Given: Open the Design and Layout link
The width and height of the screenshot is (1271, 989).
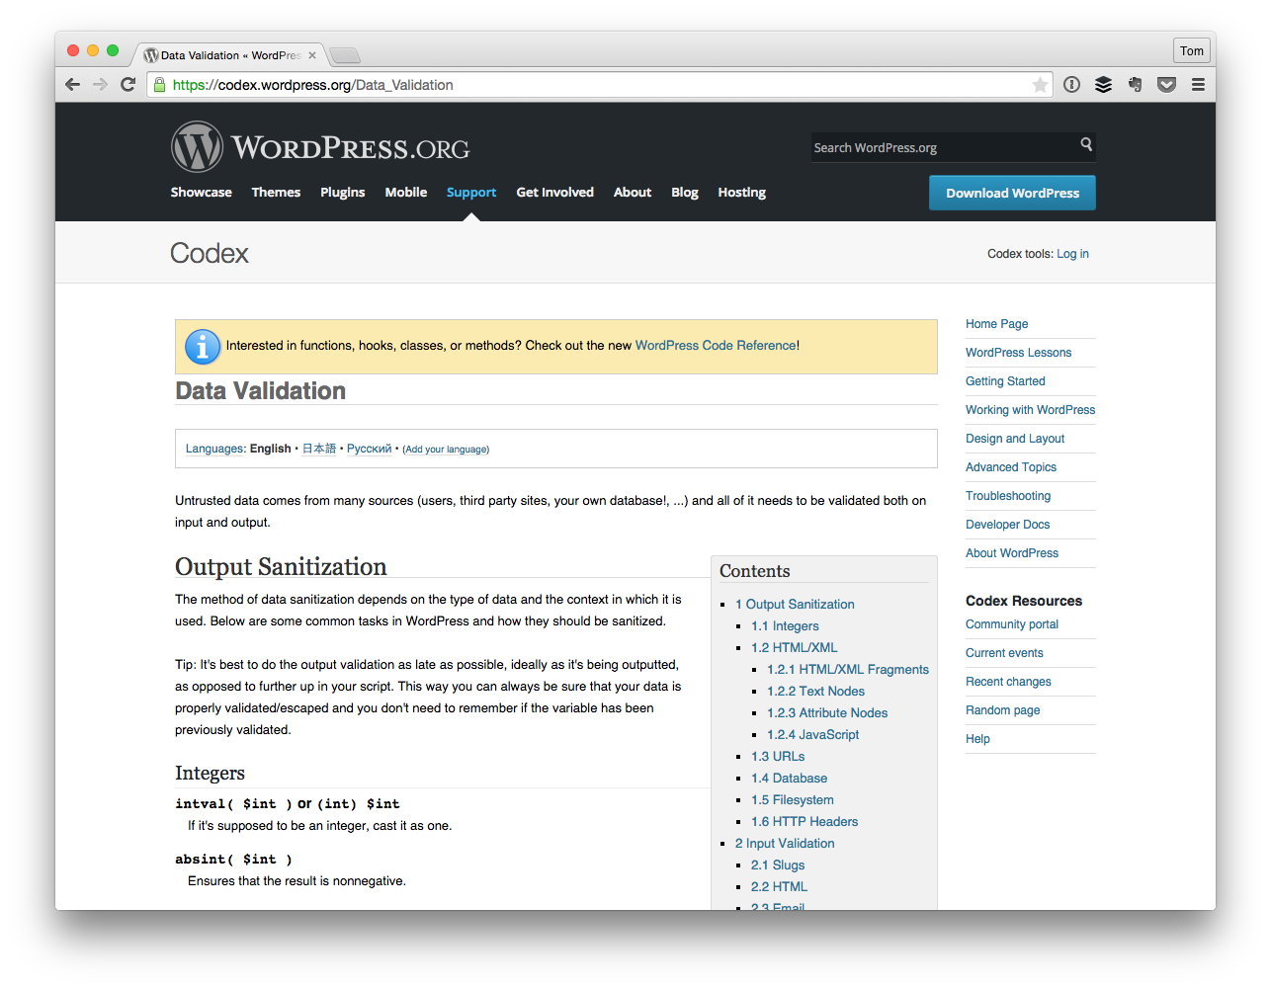Looking at the screenshot, I should tap(1015, 439).
